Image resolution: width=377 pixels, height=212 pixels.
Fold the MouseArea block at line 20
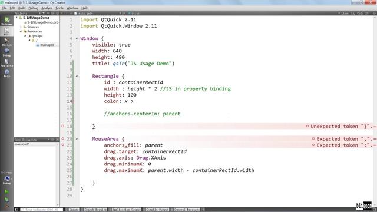(77, 139)
